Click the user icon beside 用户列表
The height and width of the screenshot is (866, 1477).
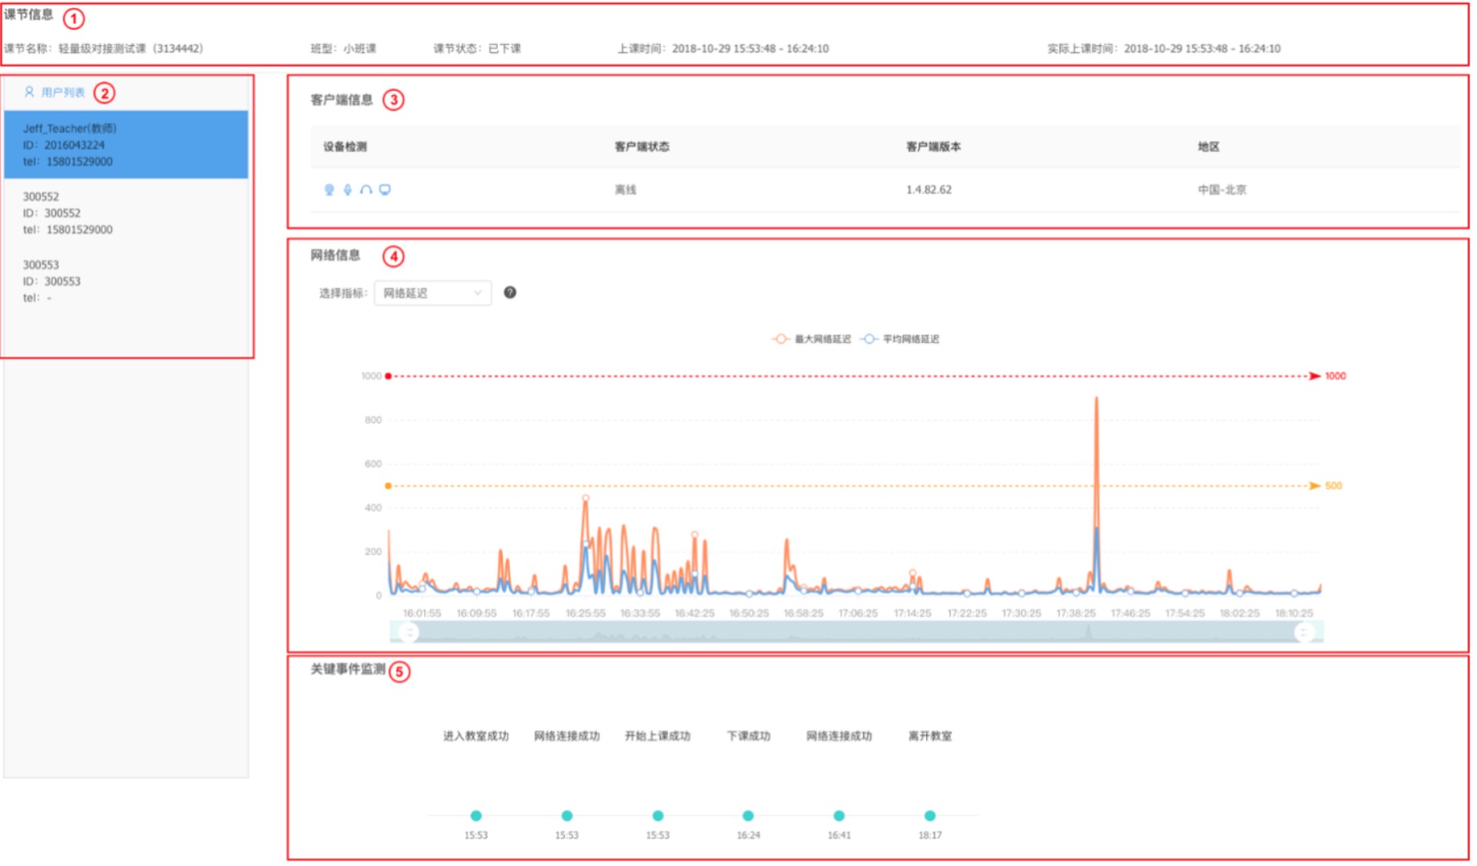29,92
